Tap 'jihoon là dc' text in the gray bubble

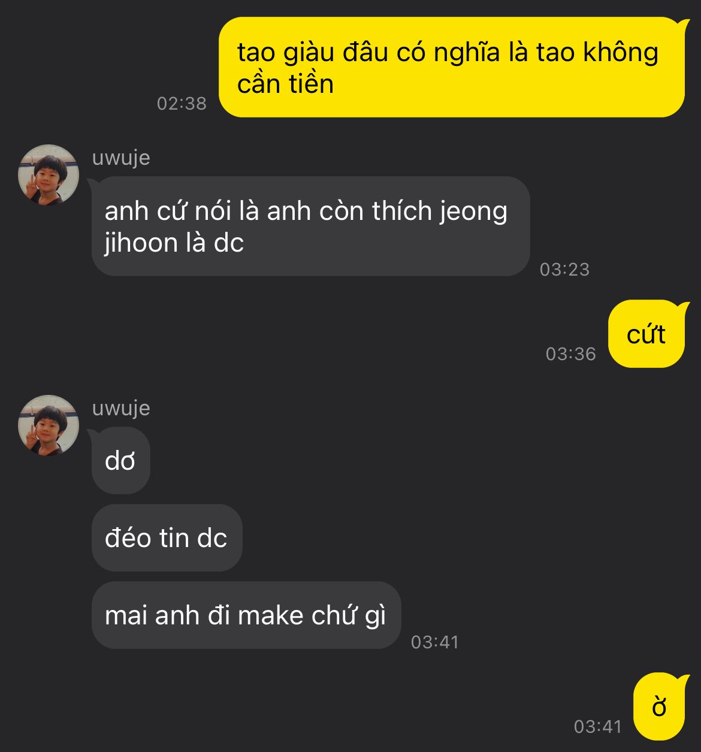pos(174,243)
